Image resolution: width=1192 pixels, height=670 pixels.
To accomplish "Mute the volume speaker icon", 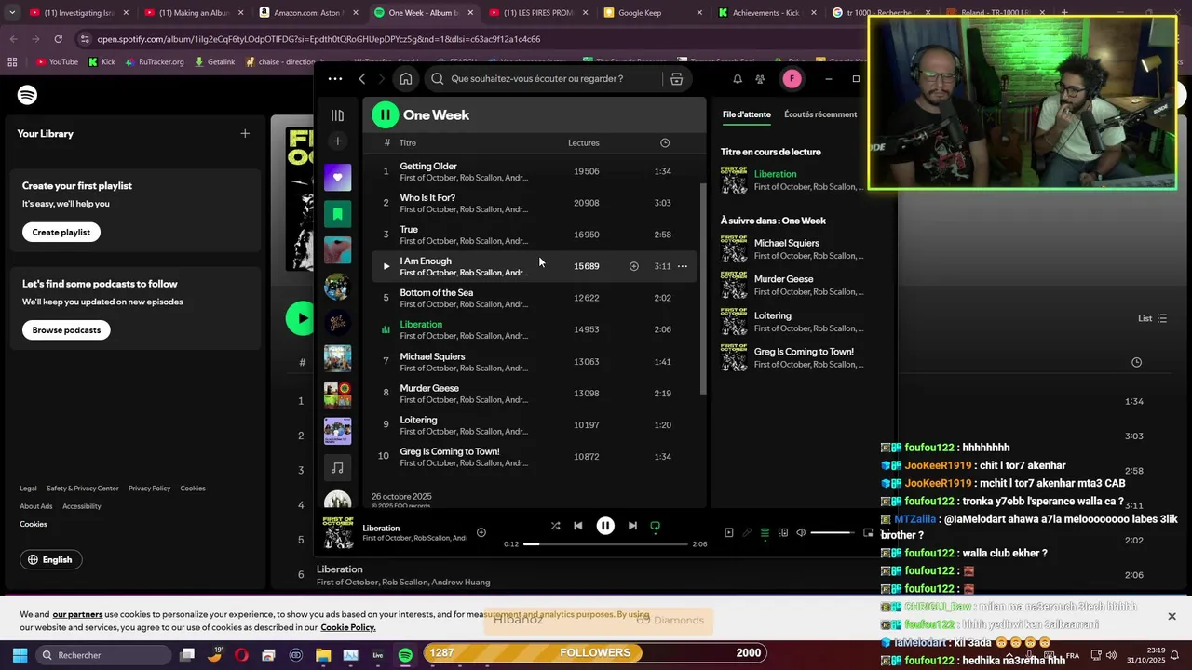I will [801, 533].
